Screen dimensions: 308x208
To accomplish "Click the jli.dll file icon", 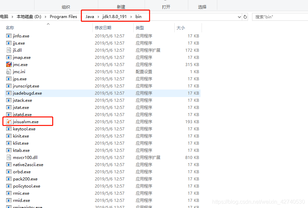I will coord(9,50).
